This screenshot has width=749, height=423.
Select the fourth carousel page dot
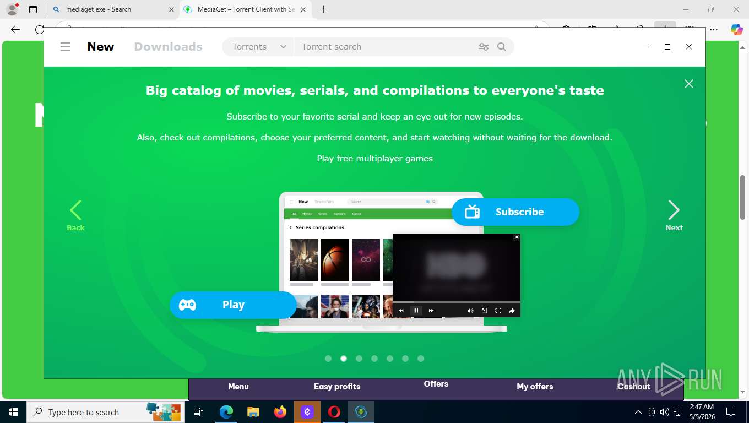pos(374,359)
